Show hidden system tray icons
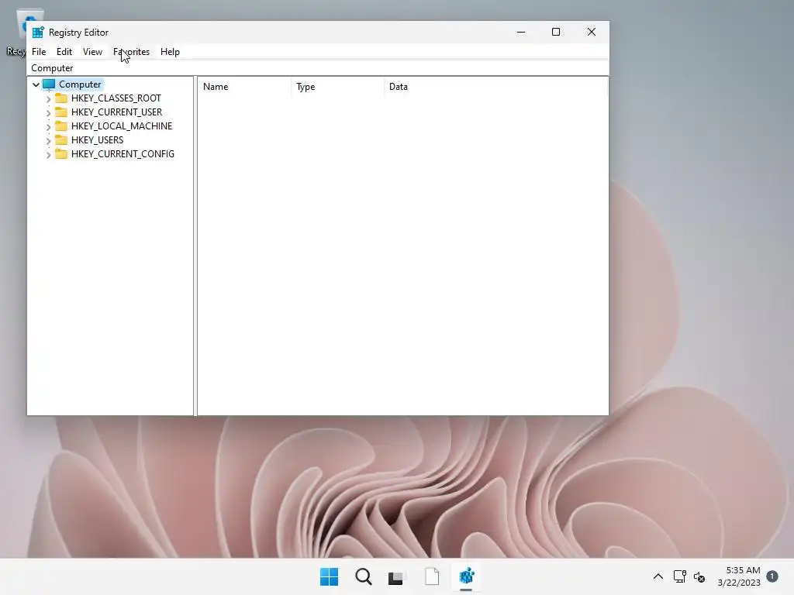This screenshot has width=794, height=595. pyautogui.click(x=658, y=576)
